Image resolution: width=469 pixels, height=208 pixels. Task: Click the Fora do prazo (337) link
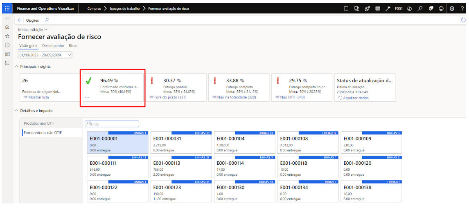170,97
